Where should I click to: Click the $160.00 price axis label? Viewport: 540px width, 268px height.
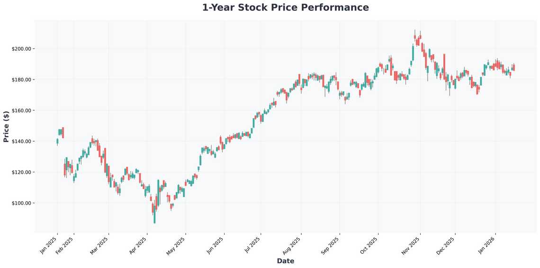22,110
